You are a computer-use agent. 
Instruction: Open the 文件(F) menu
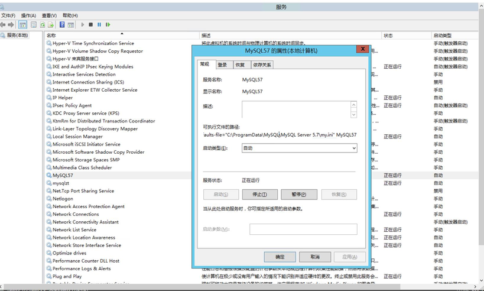pos(8,15)
